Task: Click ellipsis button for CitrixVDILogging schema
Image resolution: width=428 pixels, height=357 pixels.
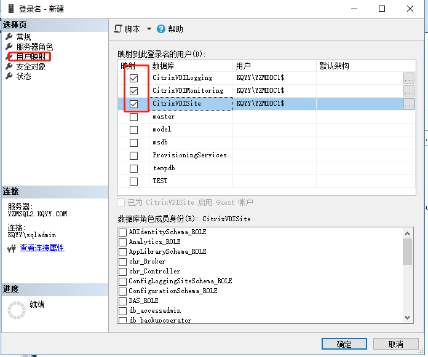Action: pos(409,78)
